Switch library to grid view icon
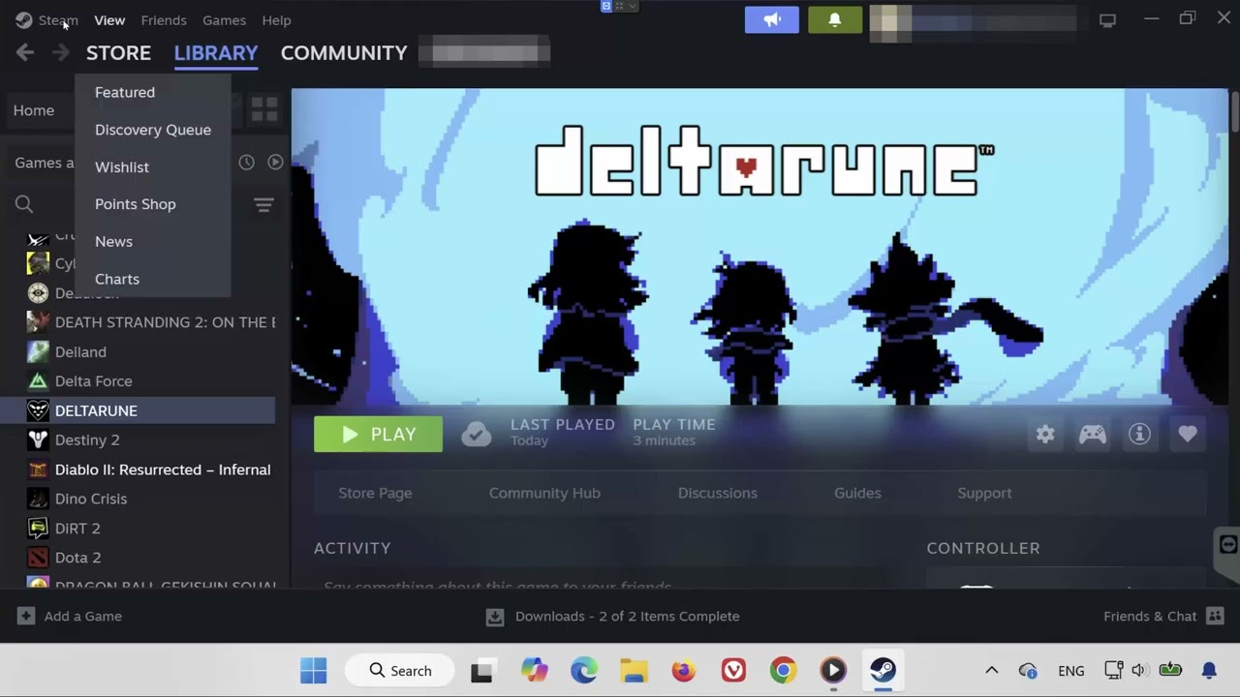This screenshot has height=697, width=1240. 264,109
